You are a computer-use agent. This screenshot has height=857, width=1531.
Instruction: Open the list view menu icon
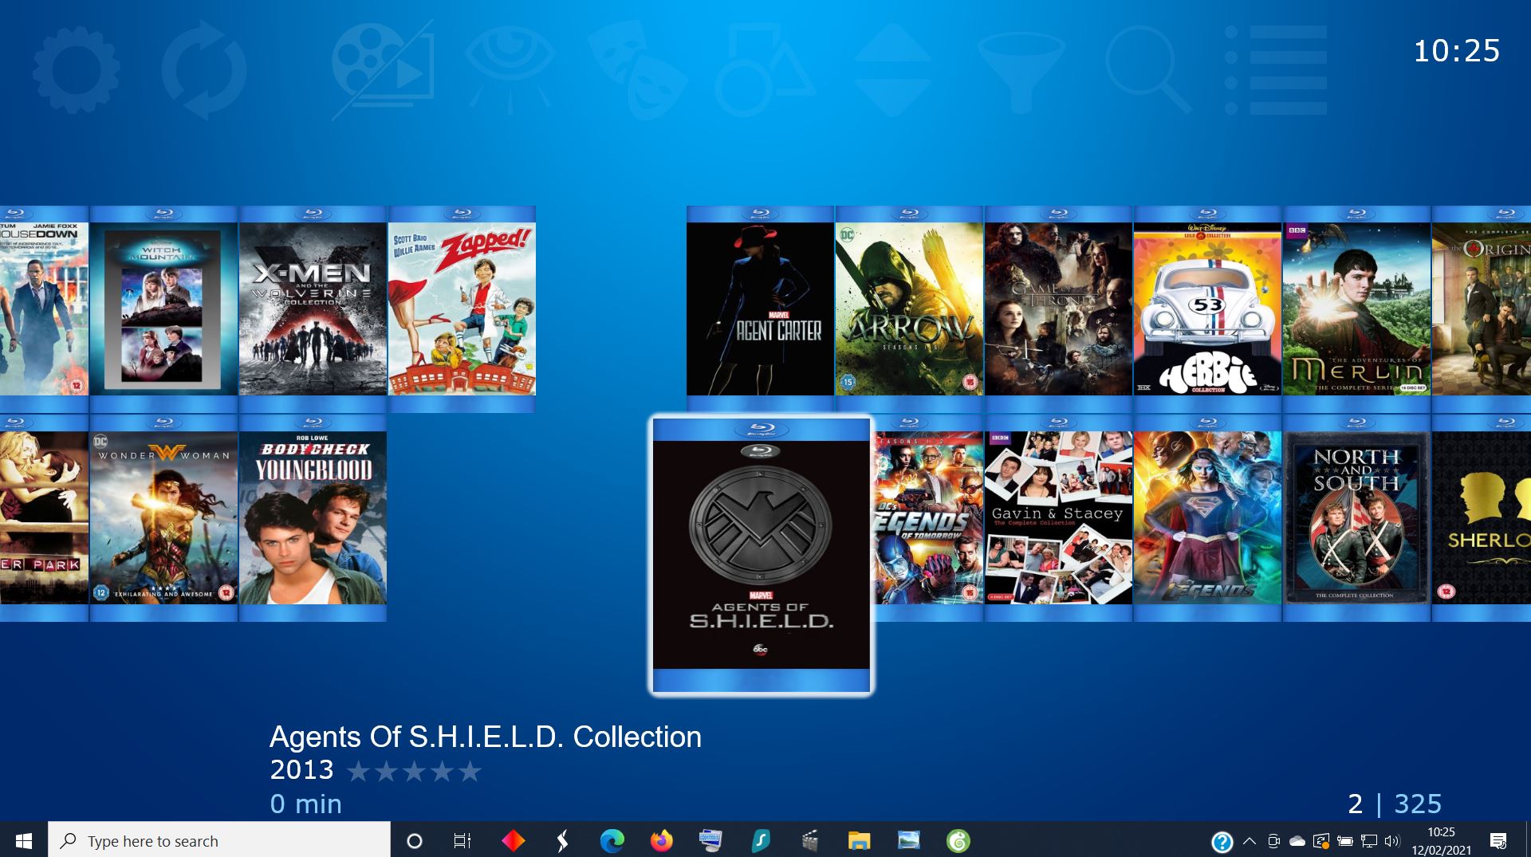[x=1275, y=71]
